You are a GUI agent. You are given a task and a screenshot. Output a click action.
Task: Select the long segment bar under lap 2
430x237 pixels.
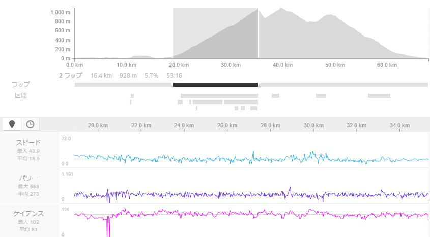(x=219, y=96)
